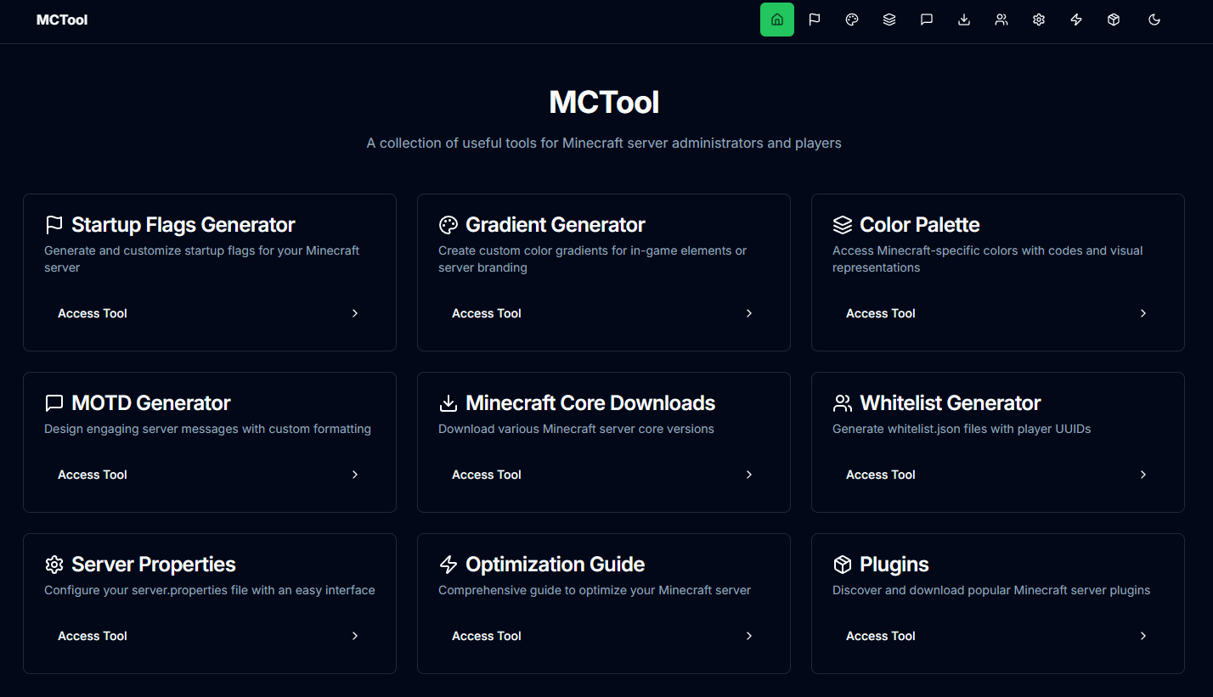Click users icon beside Whitelist Generator title
Image resolution: width=1213 pixels, height=697 pixels.
click(843, 403)
